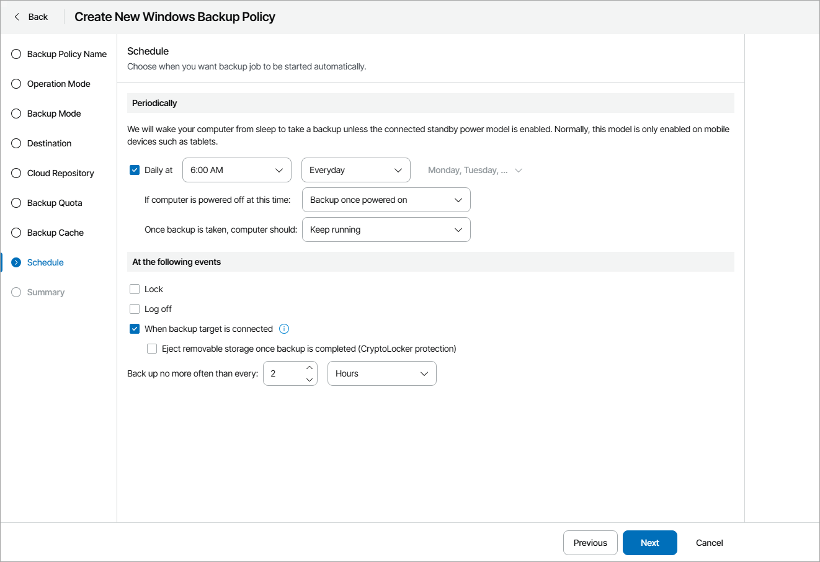The height and width of the screenshot is (562, 820).
Task: Open the Backup once powered on dropdown
Action: click(x=386, y=200)
